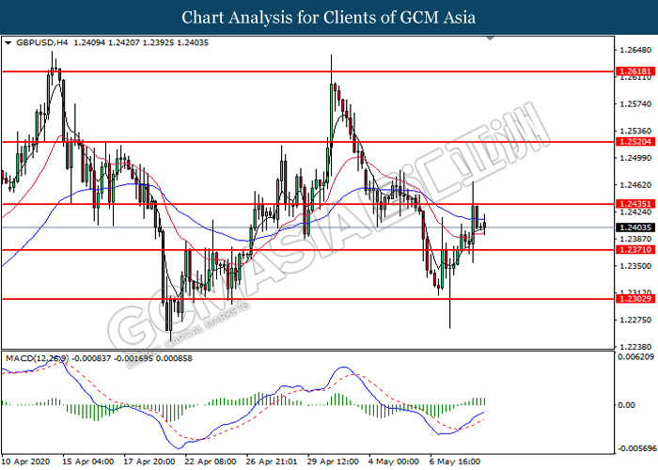Select the 1.25204 price level label
The height and width of the screenshot is (470, 658).
coord(634,142)
